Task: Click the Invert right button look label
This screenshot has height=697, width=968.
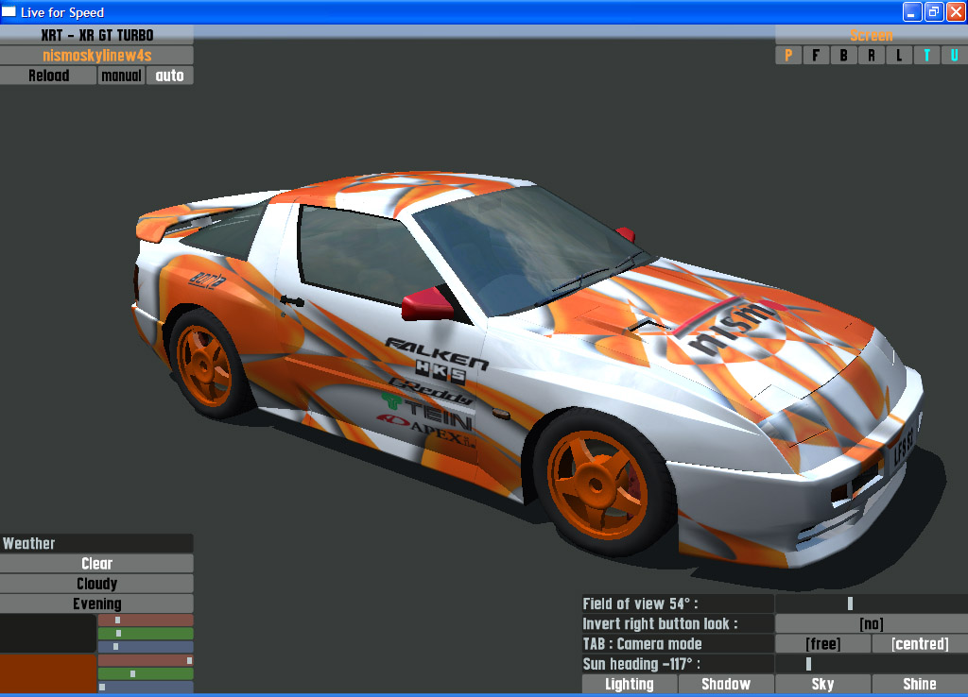Action: pyautogui.click(x=678, y=623)
